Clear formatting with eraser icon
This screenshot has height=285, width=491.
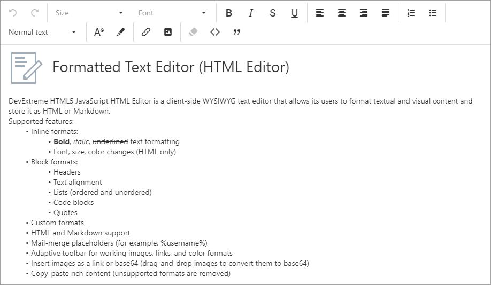pos(193,32)
